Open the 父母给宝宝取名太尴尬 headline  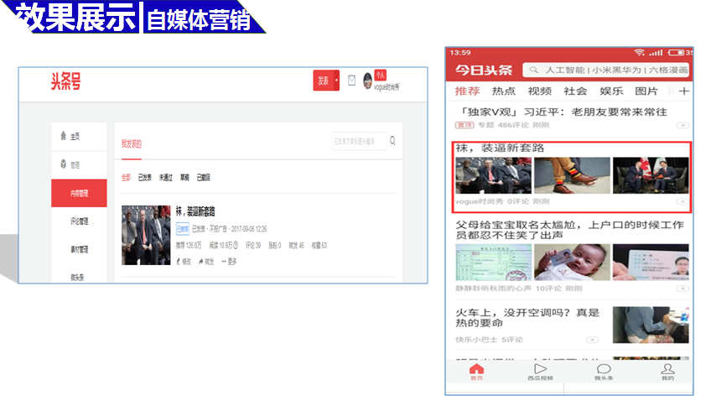569,230
